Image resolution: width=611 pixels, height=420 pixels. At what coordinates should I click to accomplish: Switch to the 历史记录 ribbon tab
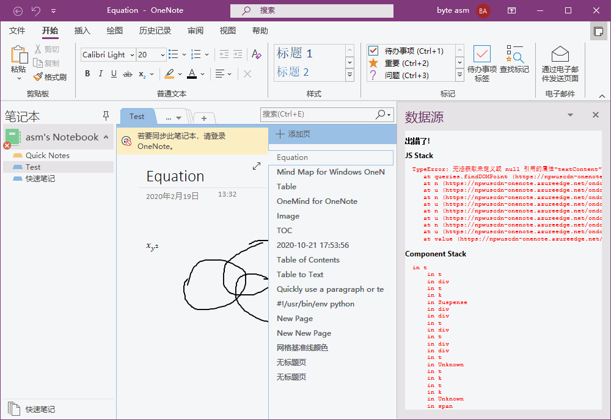(155, 31)
